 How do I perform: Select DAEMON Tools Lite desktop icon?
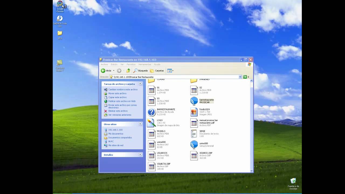(x=60, y=21)
